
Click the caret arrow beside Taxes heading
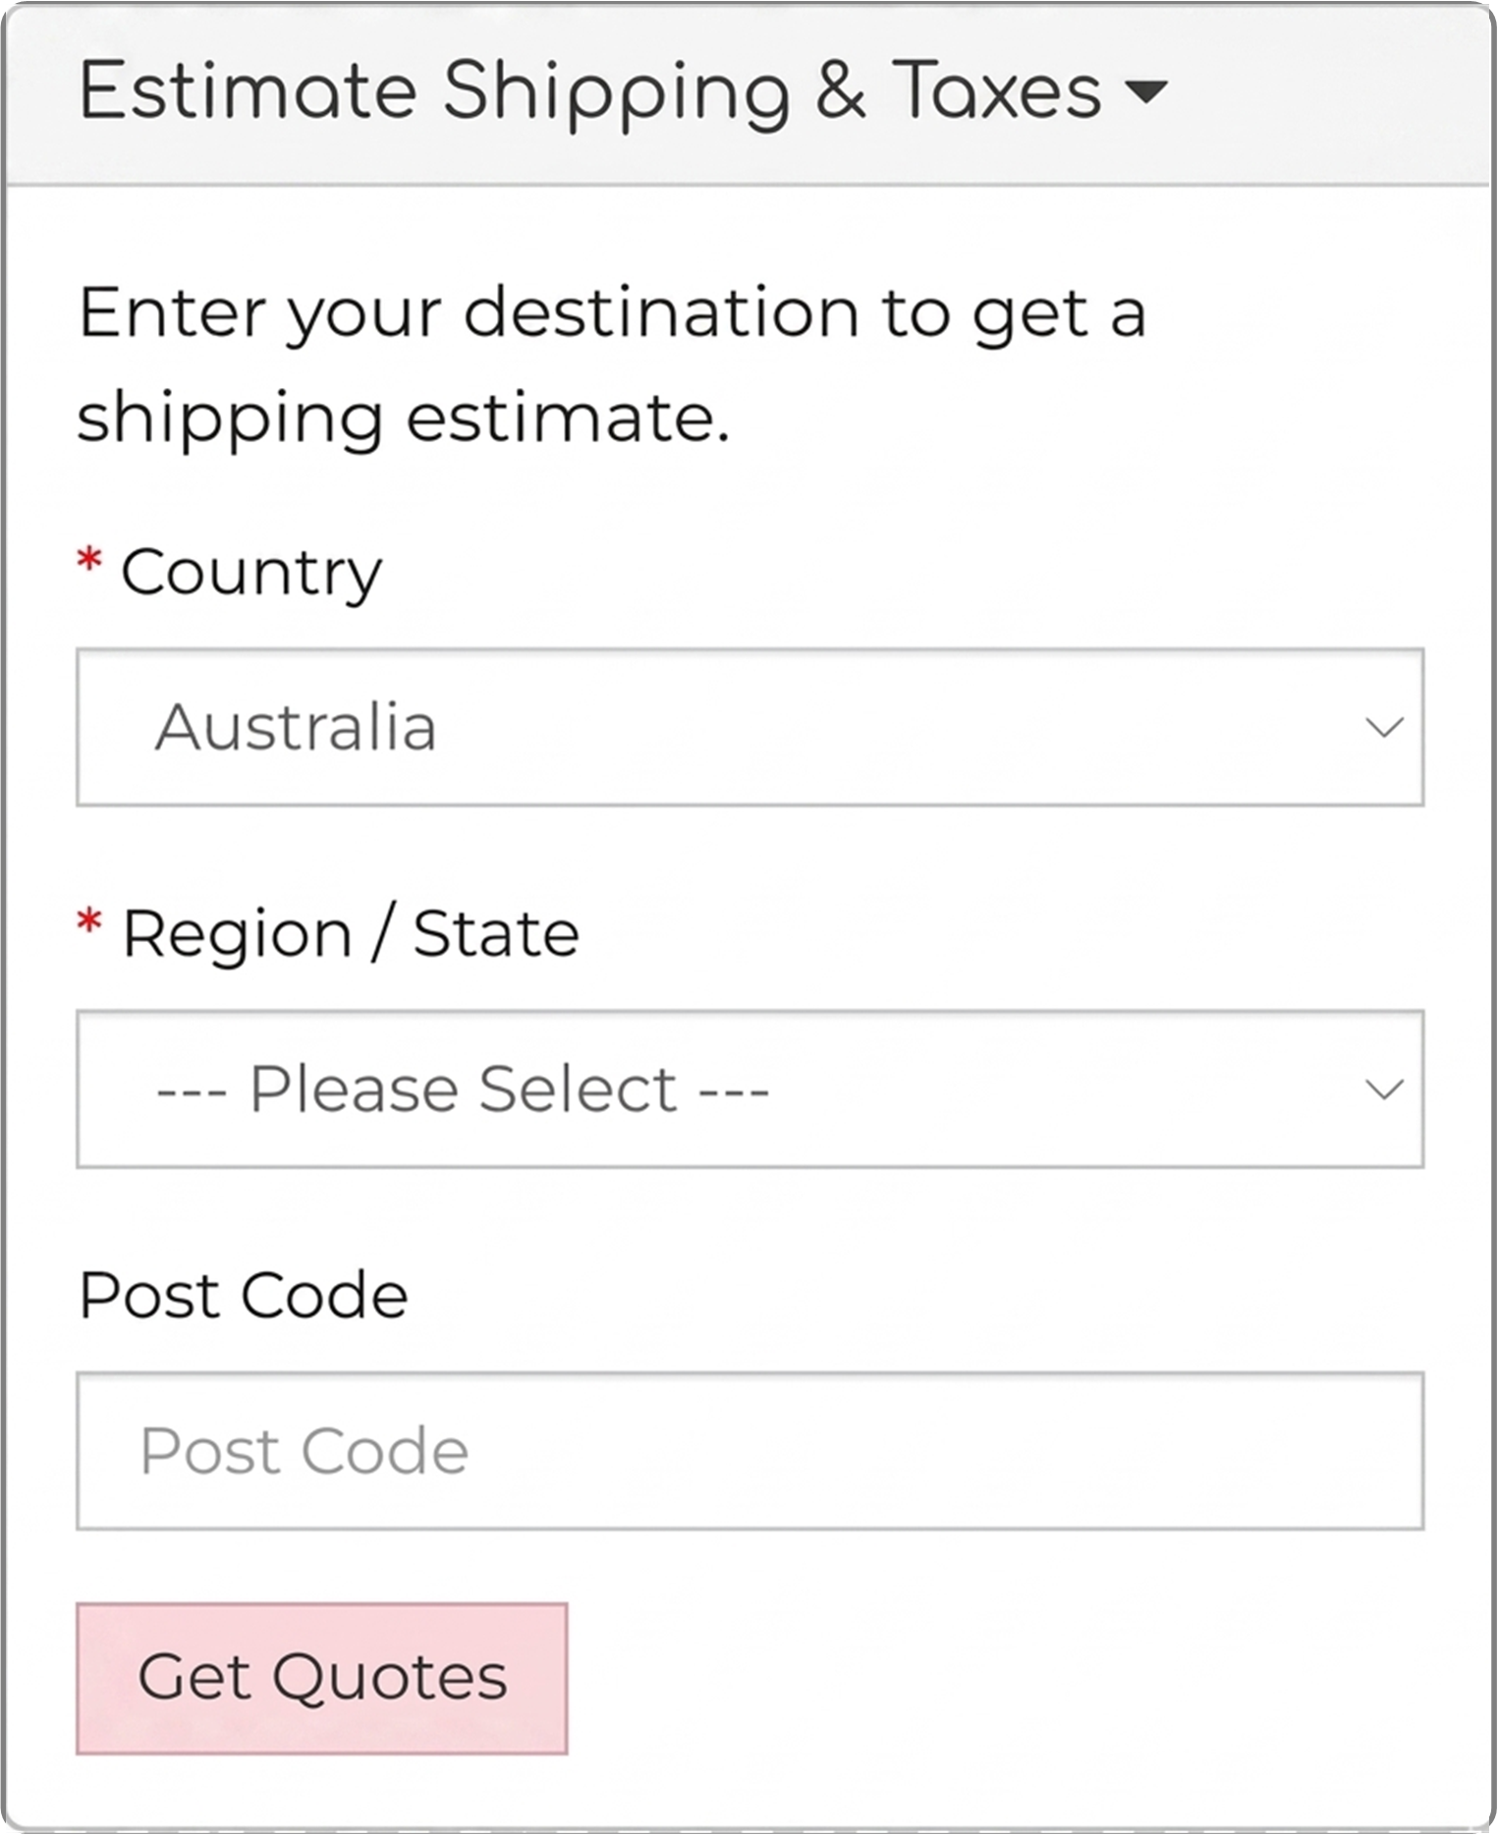(1145, 92)
